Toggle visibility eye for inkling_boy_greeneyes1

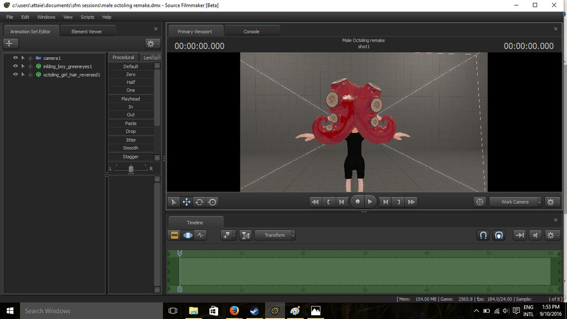pyautogui.click(x=15, y=66)
